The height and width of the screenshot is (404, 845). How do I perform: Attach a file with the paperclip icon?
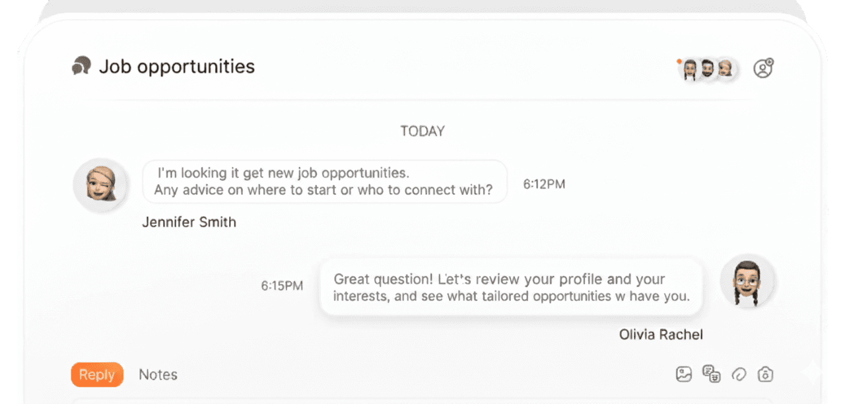[739, 374]
